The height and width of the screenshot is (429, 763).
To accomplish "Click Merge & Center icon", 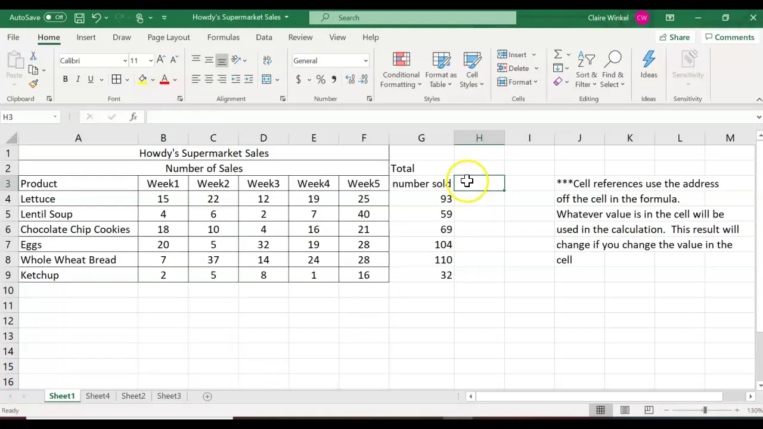I will (266, 79).
